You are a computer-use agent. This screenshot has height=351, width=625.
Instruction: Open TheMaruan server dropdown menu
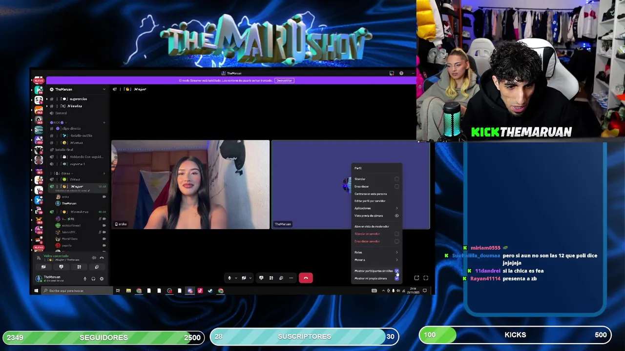click(104, 89)
